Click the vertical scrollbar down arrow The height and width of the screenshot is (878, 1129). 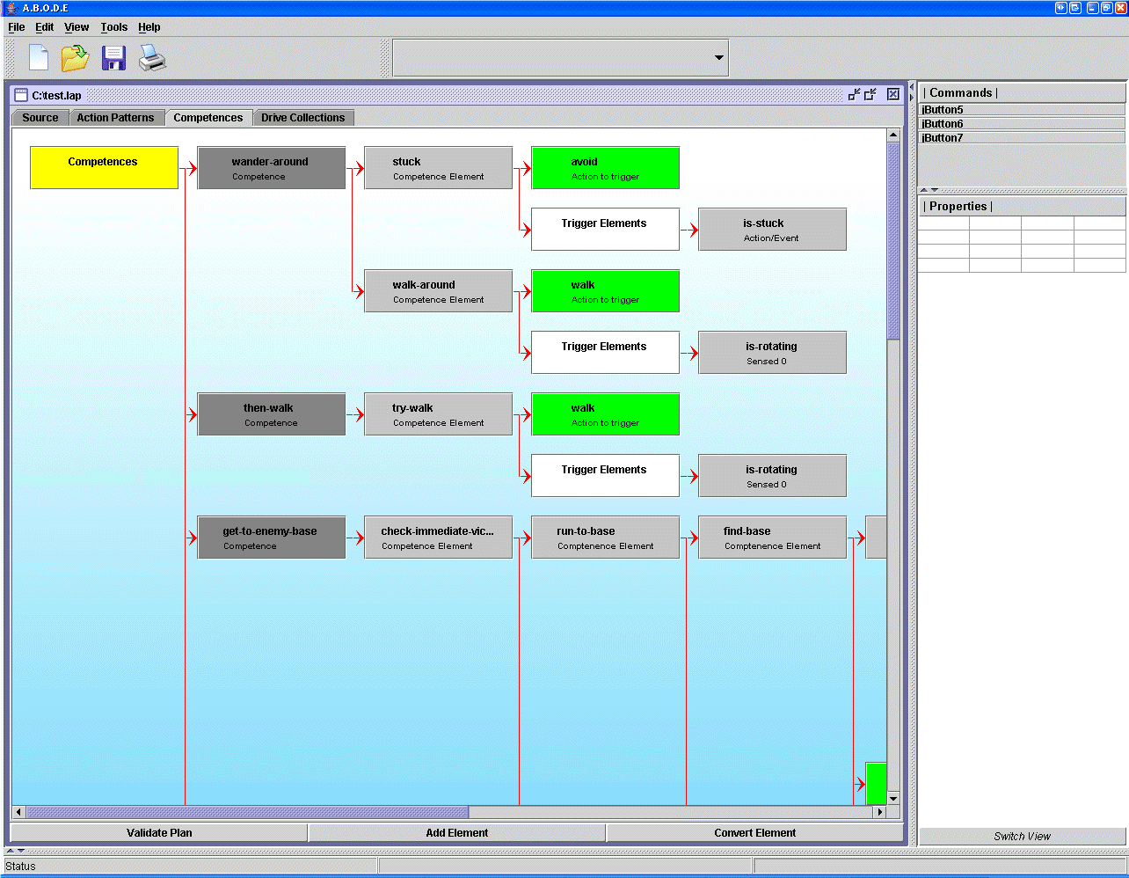coord(893,798)
